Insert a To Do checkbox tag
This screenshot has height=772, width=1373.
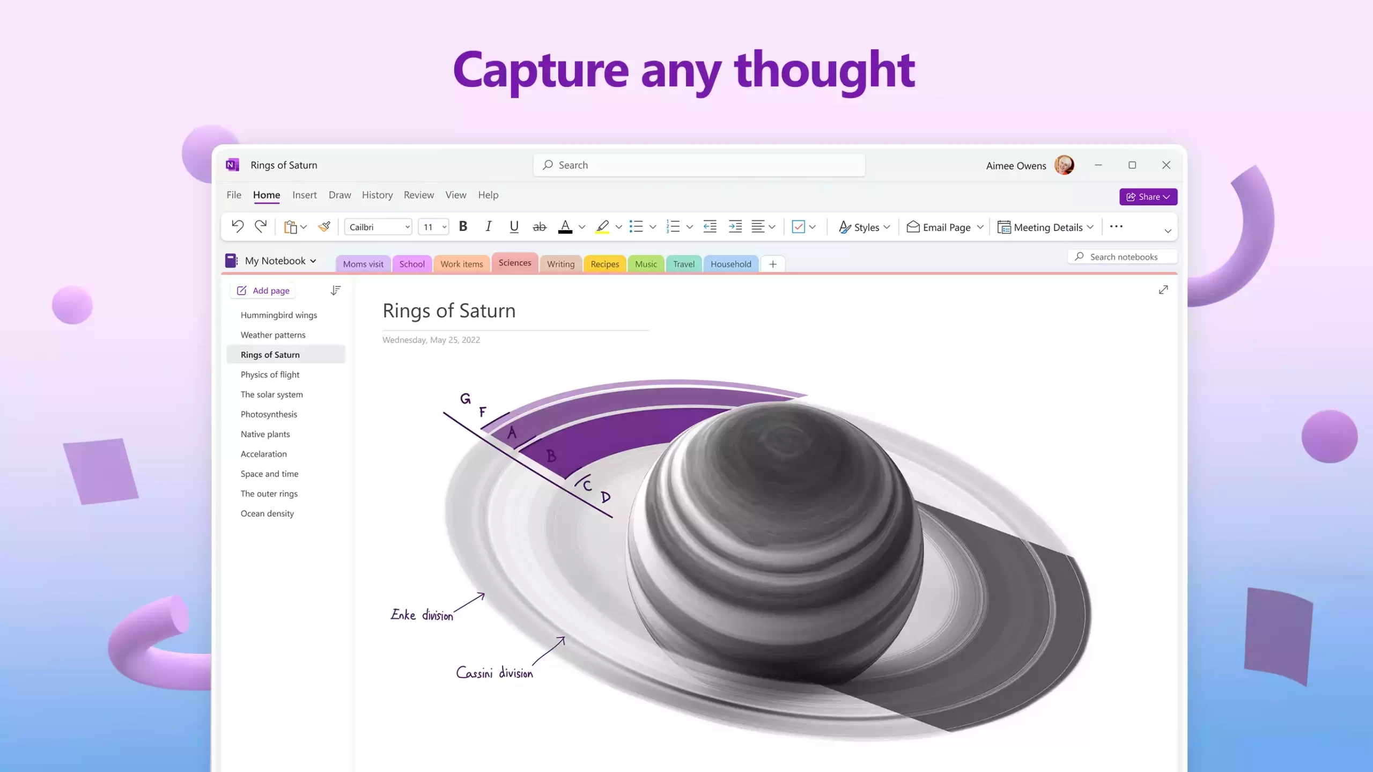pyautogui.click(x=800, y=226)
